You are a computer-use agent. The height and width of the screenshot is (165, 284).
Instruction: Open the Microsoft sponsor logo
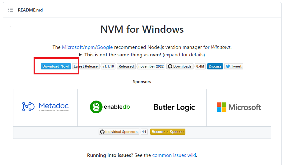point(239,107)
